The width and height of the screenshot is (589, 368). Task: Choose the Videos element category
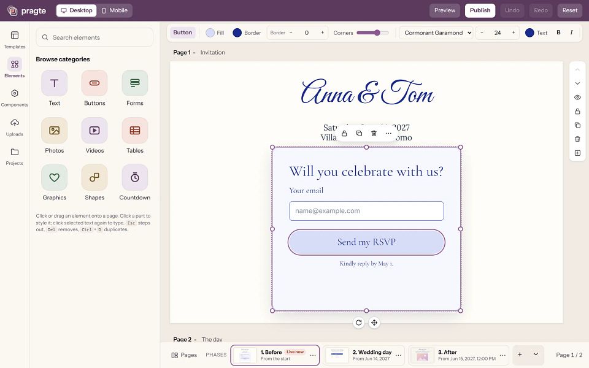(x=94, y=136)
